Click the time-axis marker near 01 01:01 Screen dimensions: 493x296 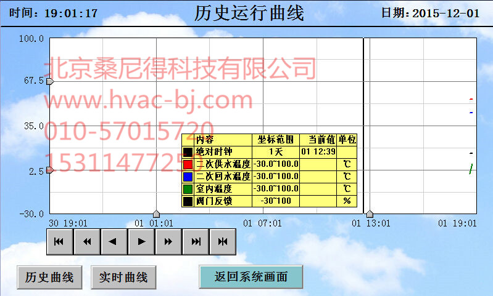pyautogui.click(x=156, y=214)
